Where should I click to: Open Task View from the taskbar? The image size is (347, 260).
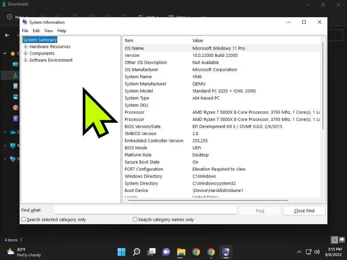point(151,252)
